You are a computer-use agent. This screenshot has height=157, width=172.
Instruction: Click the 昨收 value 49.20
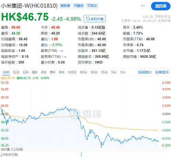55,33
